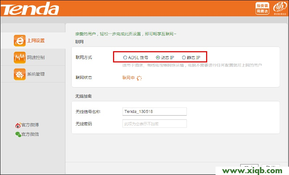Select the 静态 IP radio button

coord(184,57)
